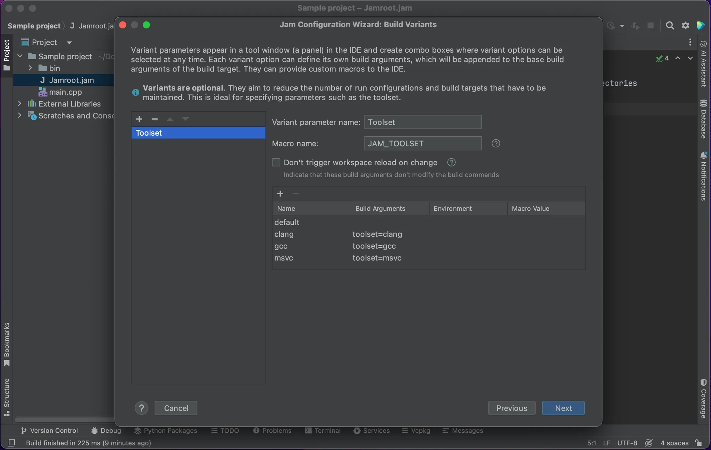The width and height of the screenshot is (711, 450).
Task: Select Toolset in variant parameter list
Action: tap(198, 133)
